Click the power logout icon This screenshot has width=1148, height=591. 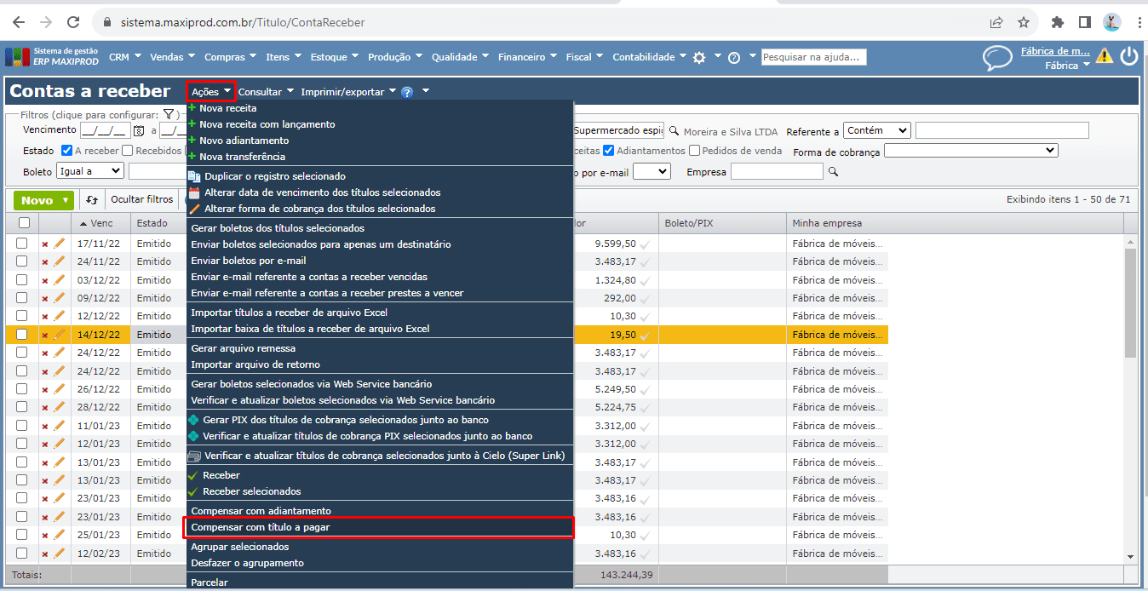point(1129,56)
